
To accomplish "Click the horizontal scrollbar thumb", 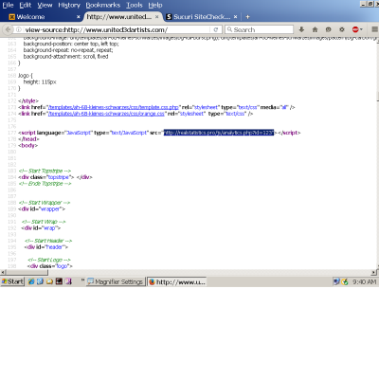I will tap(27, 272).
